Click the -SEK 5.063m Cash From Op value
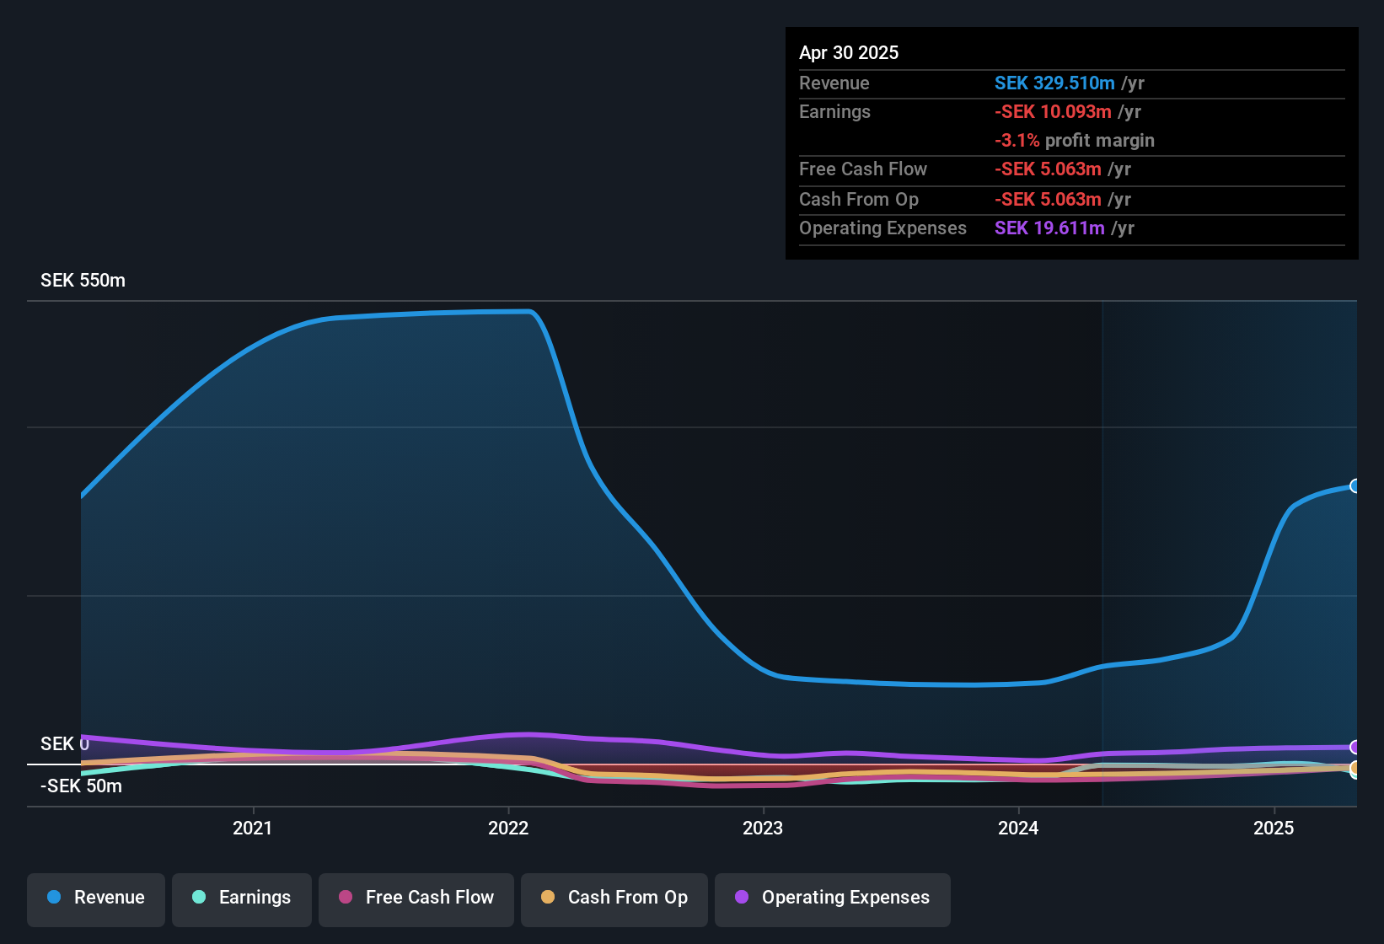The width and height of the screenshot is (1384, 944). [1048, 199]
